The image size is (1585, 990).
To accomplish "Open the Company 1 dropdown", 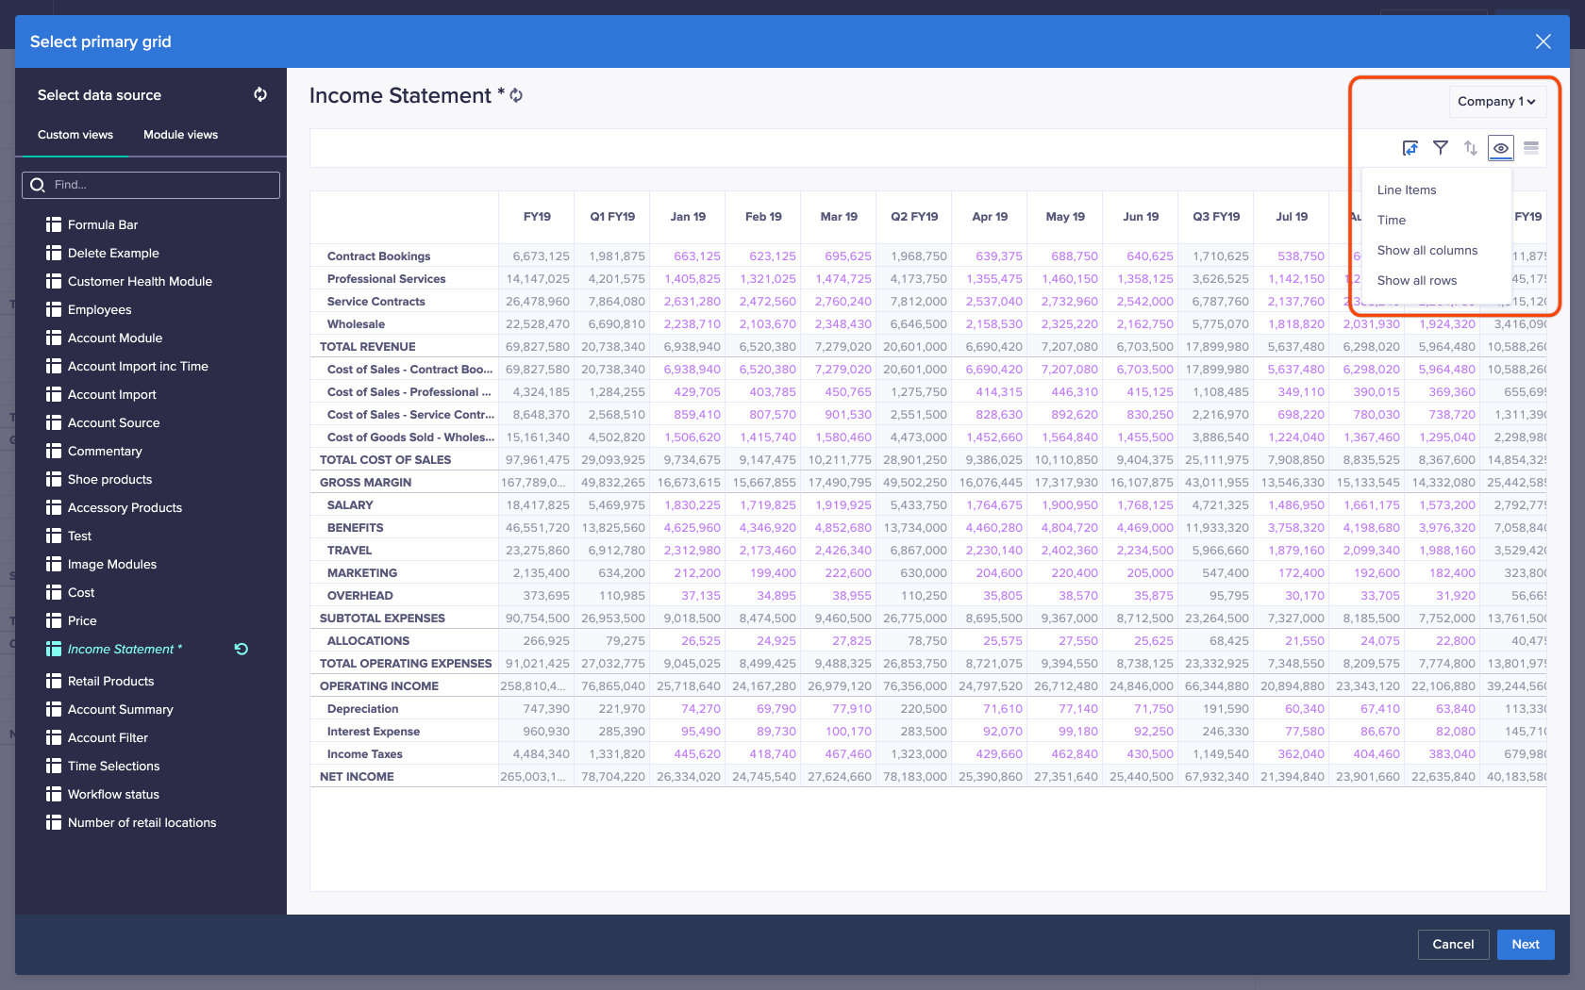I will [x=1497, y=101].
